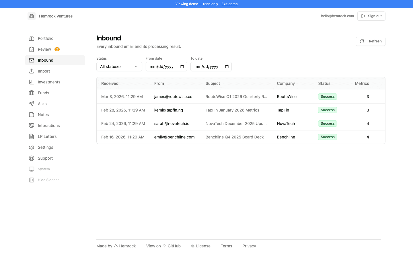The image size is (413, 258).
Task: Click the System monitor icon
Action: click(32, 169)
